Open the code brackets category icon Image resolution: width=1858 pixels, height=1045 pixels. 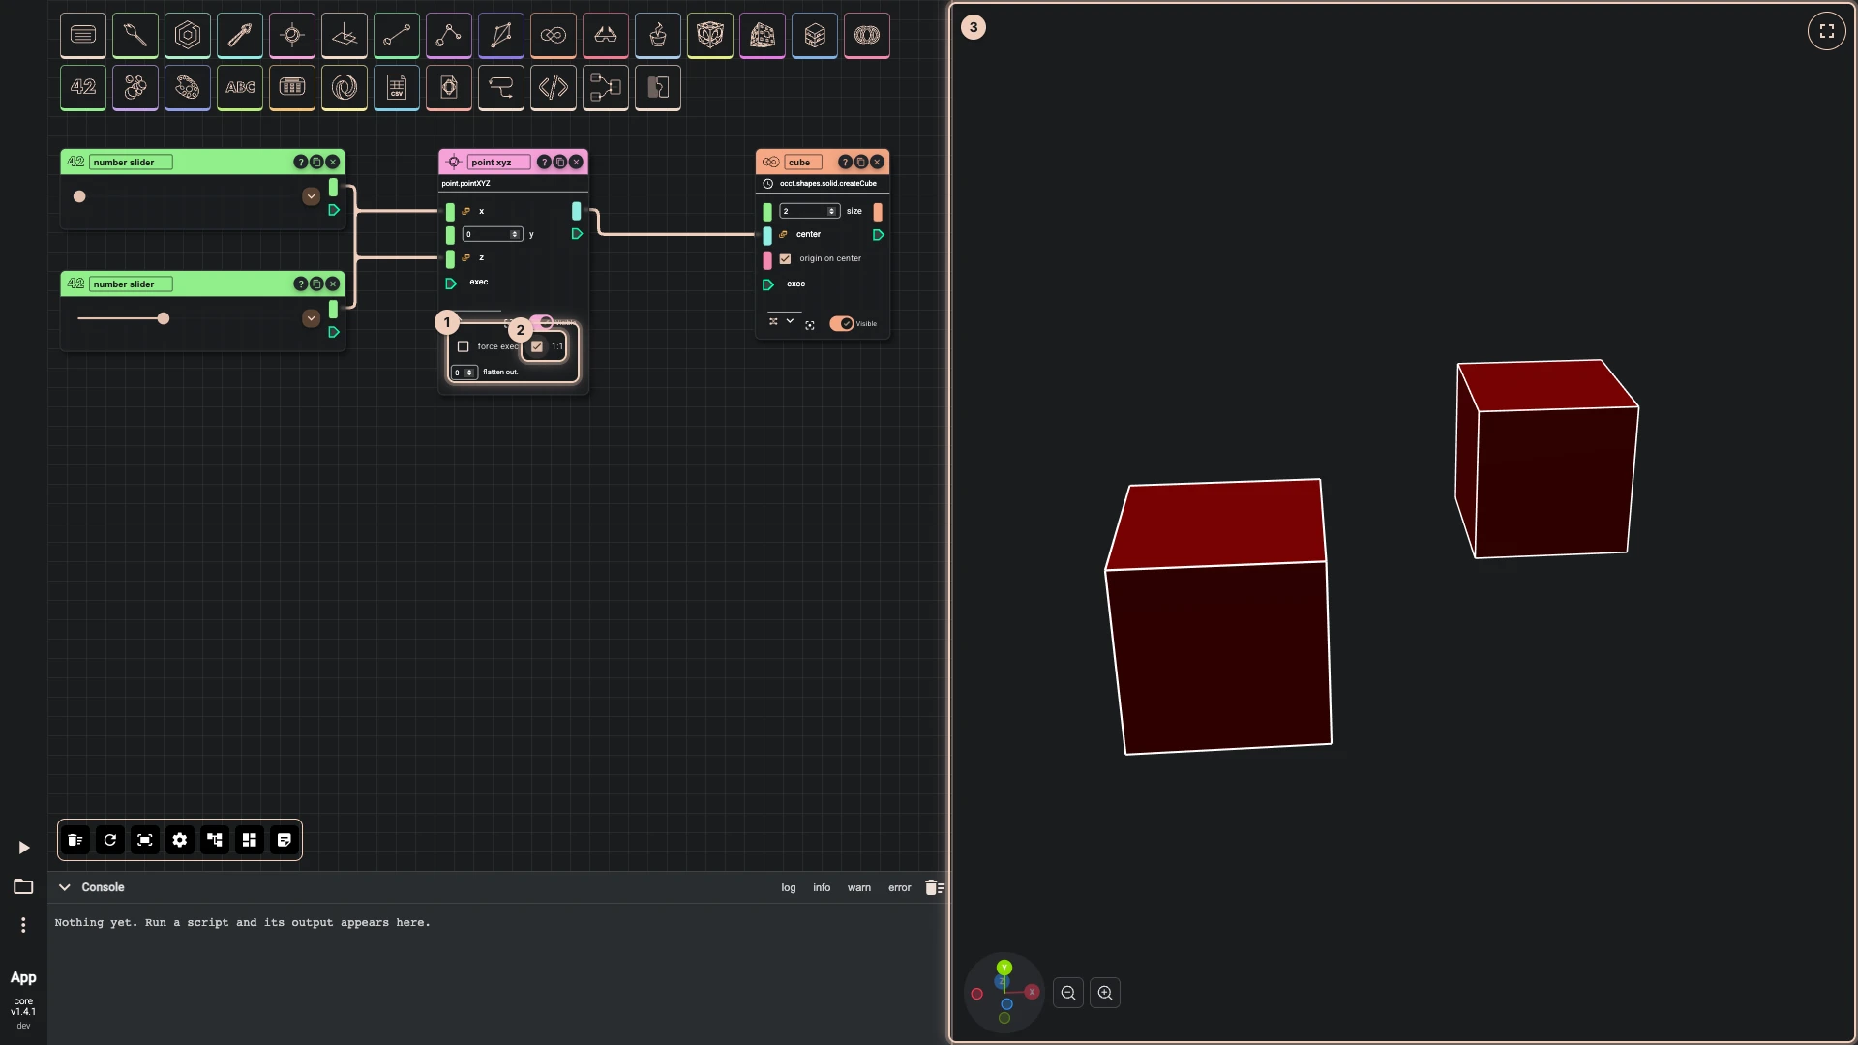click(554, 87)
